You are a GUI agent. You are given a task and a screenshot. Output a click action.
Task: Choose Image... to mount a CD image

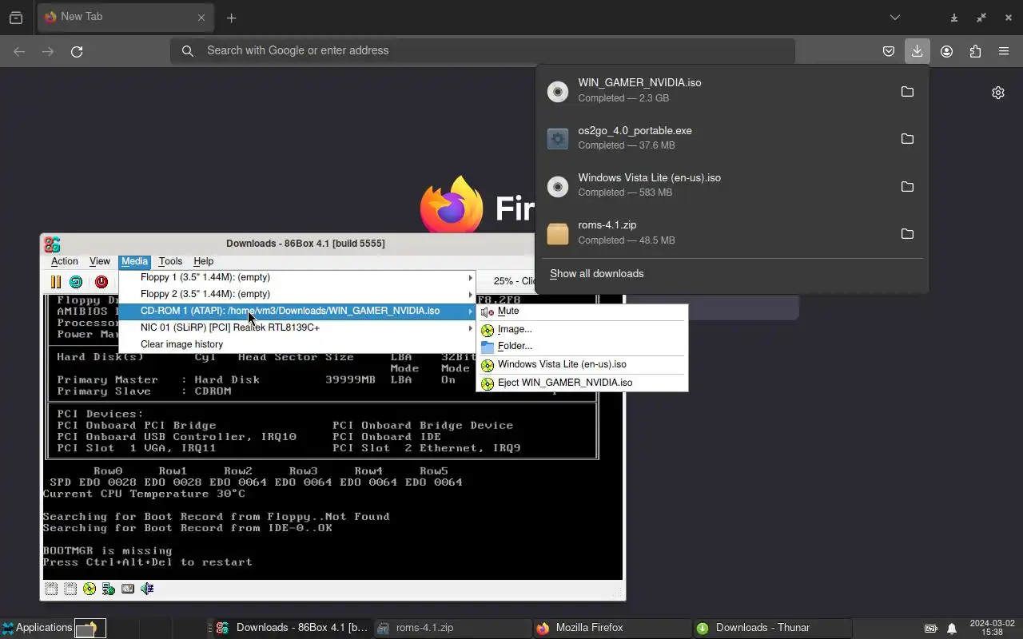582,329
